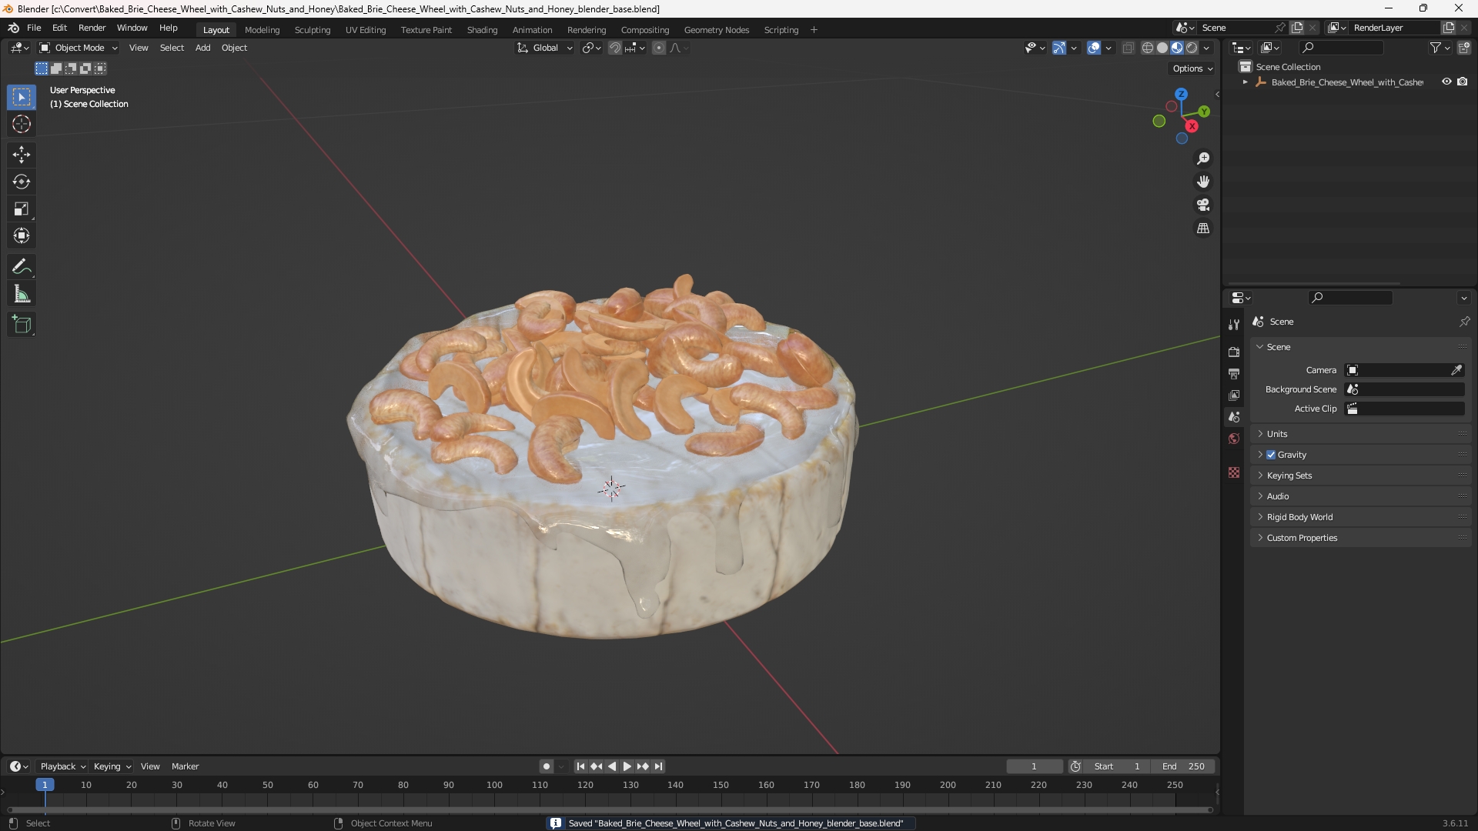The height and width of the screenshot is (831, 1478).
Task: Open the Tool properties tab icon
Action: (1234, 325)
